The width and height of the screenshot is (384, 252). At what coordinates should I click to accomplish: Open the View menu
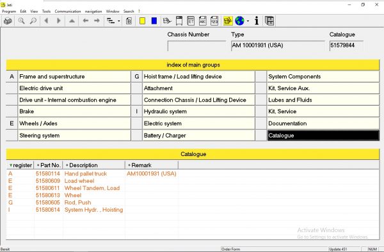pyautogui.click(x=34, y=12)
